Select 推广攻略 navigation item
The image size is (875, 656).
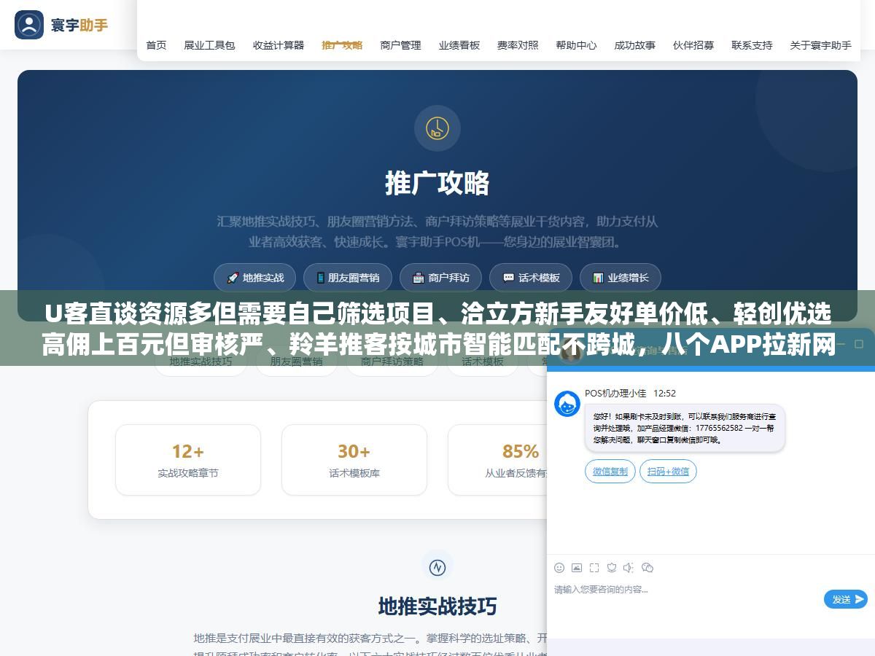[342, 45]
